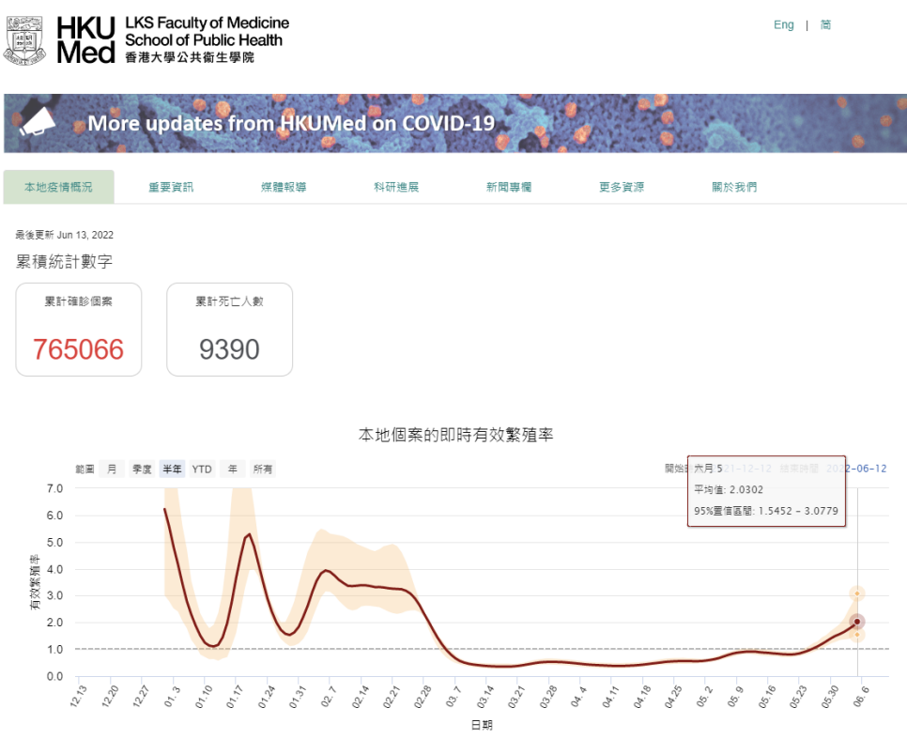Open the 科研進展 tab
The width and height of the screenshot is (907, 739).
pos(396,187)
